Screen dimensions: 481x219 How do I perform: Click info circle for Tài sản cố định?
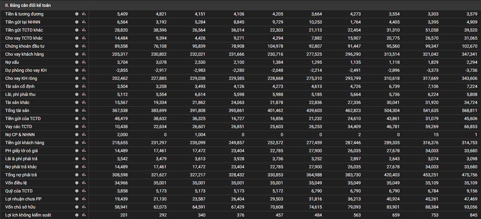coord(77,86)
